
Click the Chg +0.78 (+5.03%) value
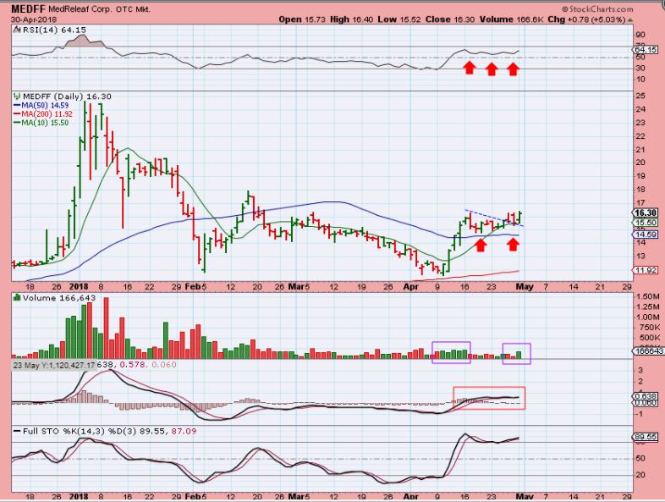click(586, 19)
